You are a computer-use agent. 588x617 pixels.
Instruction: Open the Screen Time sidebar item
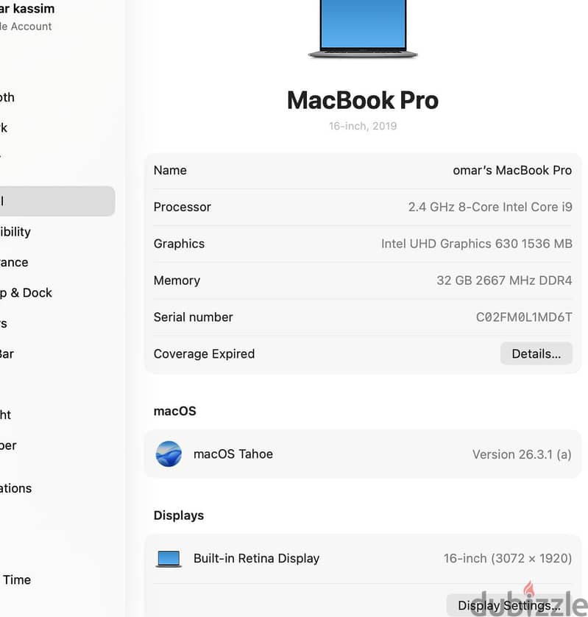[15, 580]
